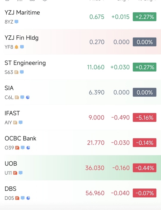Click the pie chart icon next to C6L
Viewport: 161px width, 210px height.
(28, 97)
